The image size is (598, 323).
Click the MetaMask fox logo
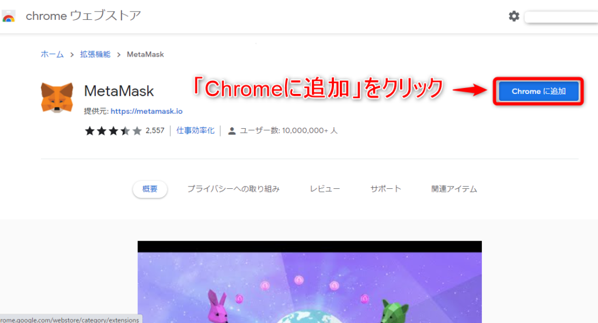pyautogui.click(x=57, y=97)
